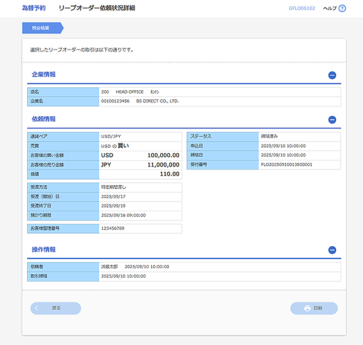Collapse the 依頼情報 section
The image size is (363, 345).
332,120
